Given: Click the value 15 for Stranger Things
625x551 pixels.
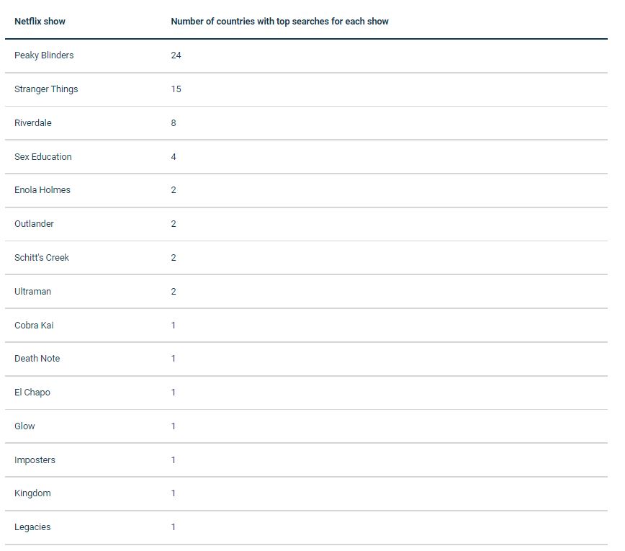Looking at the screenshot, I should (176, 89).
